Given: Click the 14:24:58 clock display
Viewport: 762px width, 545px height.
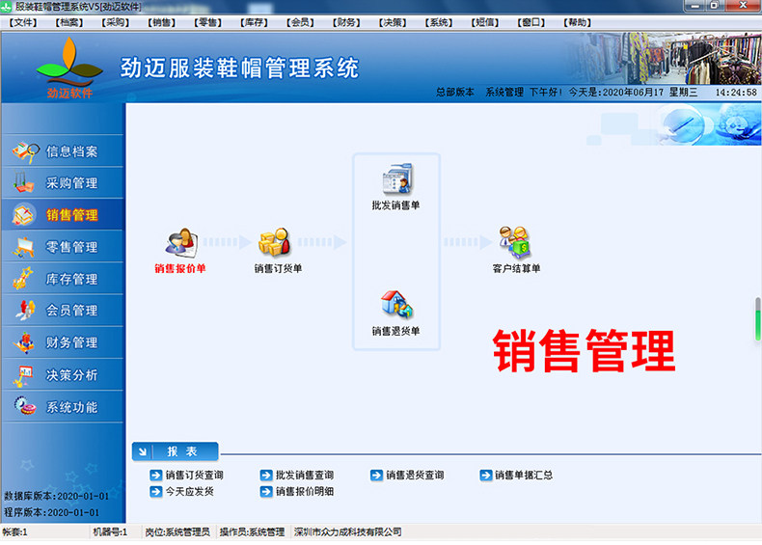Looking at the screenshot, I should pos(736,92).
